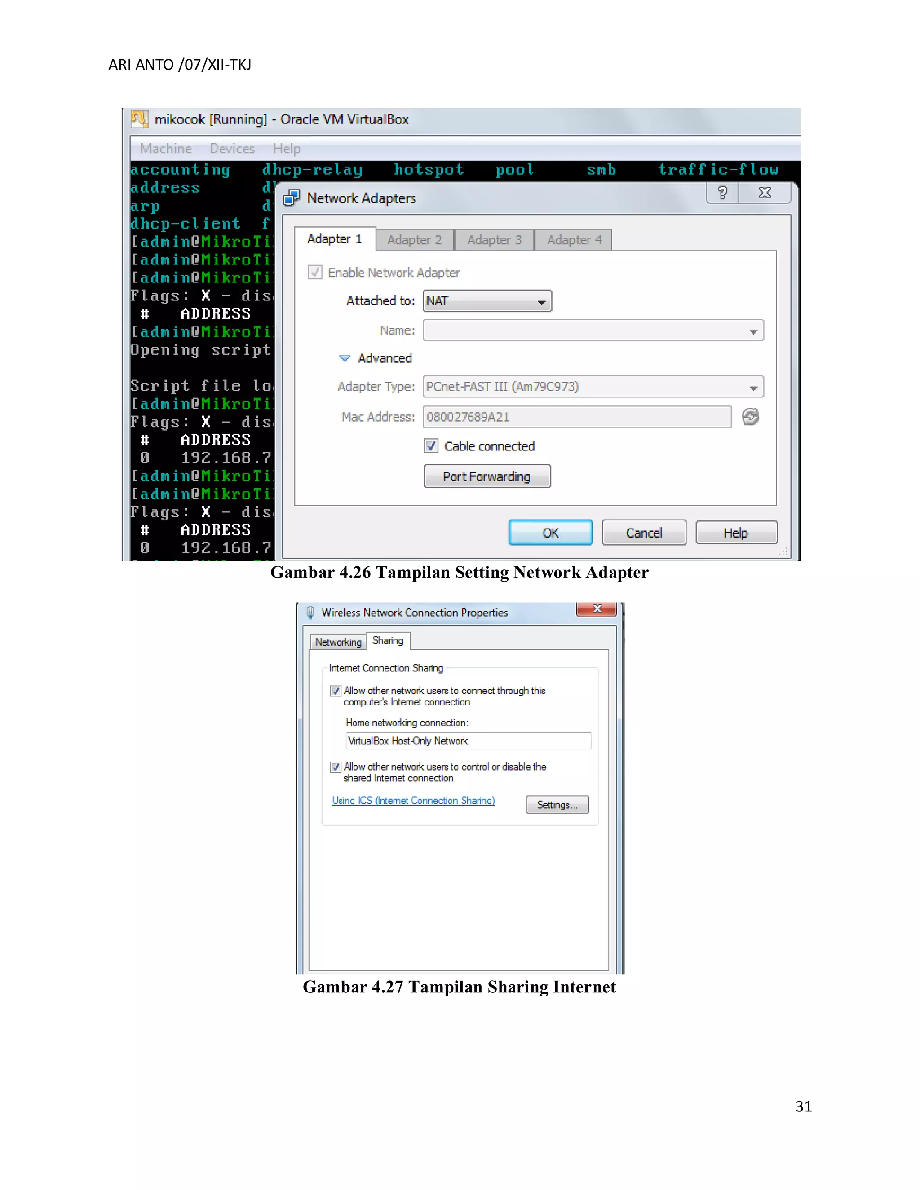
Task: Switch to the Networking tab
Action: point(338,643)
